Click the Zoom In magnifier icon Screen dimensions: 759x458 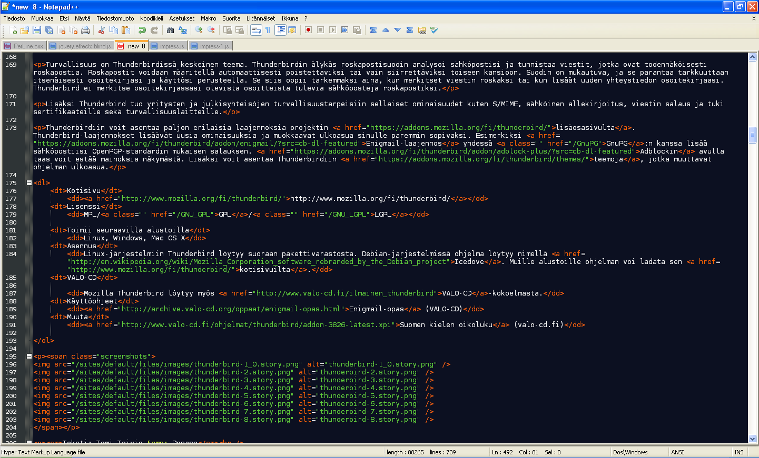click(199, 30)
